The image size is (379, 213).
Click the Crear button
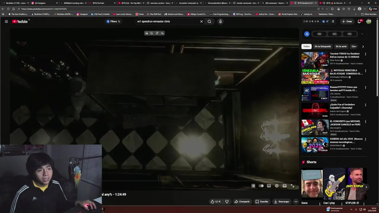347,21
